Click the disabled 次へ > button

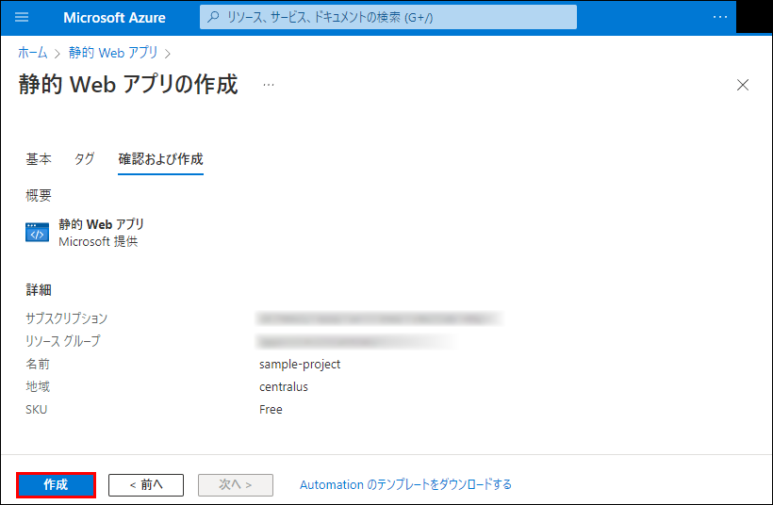pos(236,485)
